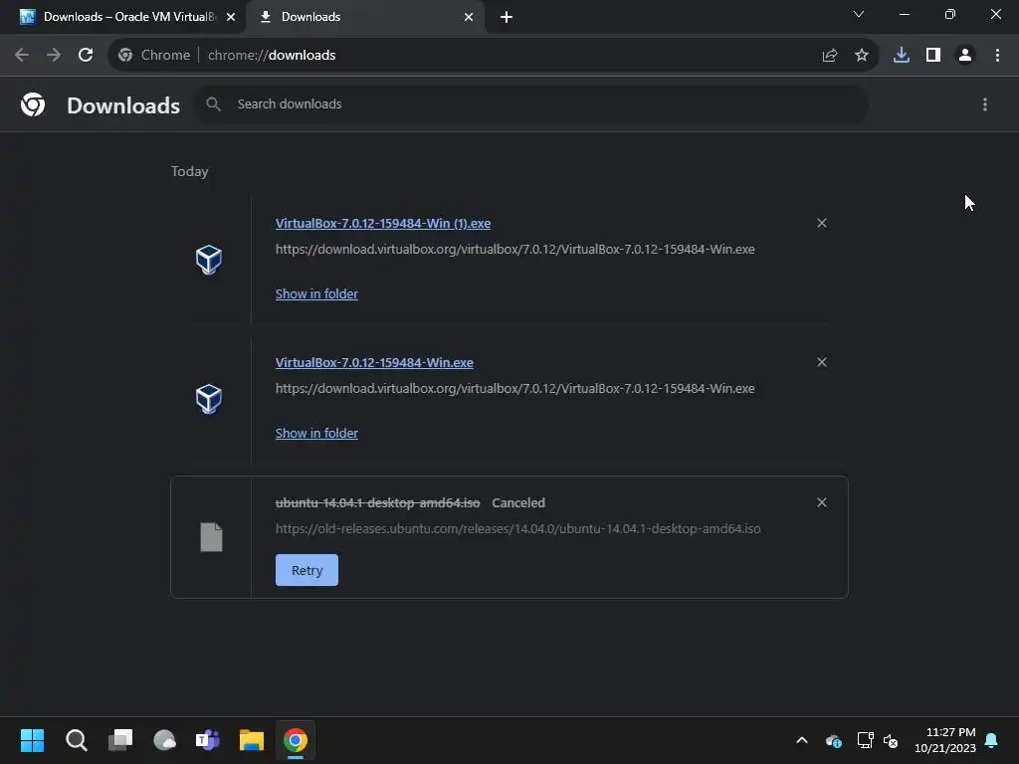The height and width of the screenshot is (764, 1019).
Task: Switch to Oracle VM VirtualBox downloads tab
Action: tap(122, 17)
